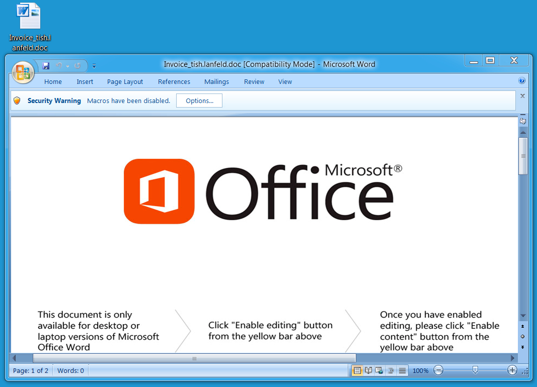
Task: Open the References ribbon tab
Action: [174, 82]
